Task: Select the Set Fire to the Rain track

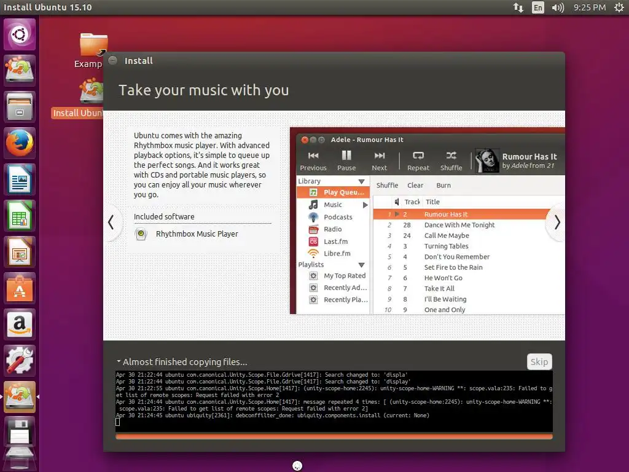Action: [469, 267]
